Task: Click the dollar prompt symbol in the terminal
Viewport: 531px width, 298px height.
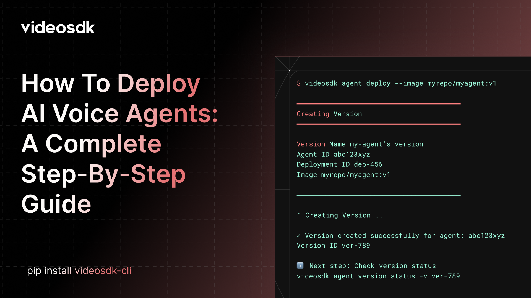Action: click(299, 83)
